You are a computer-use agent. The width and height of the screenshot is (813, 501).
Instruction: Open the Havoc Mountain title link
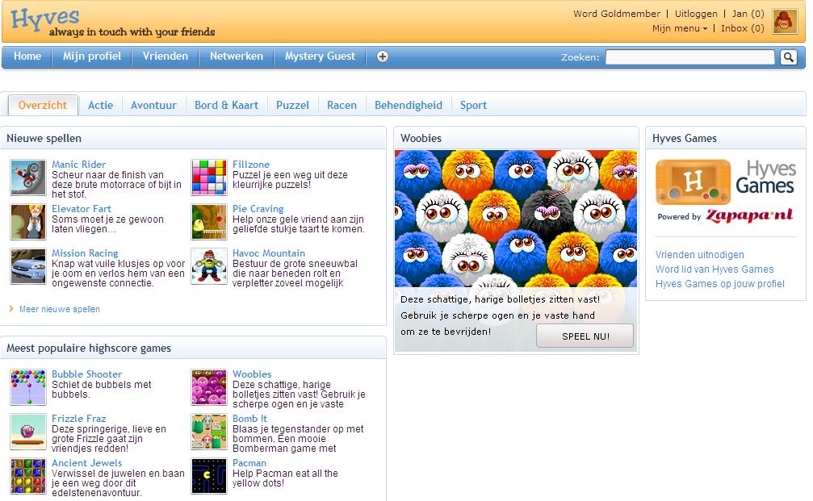pyautogui.click(x=269, y=253)
